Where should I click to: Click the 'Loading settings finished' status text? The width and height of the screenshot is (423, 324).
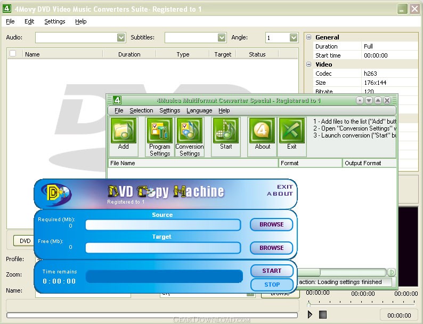[349, 282]
